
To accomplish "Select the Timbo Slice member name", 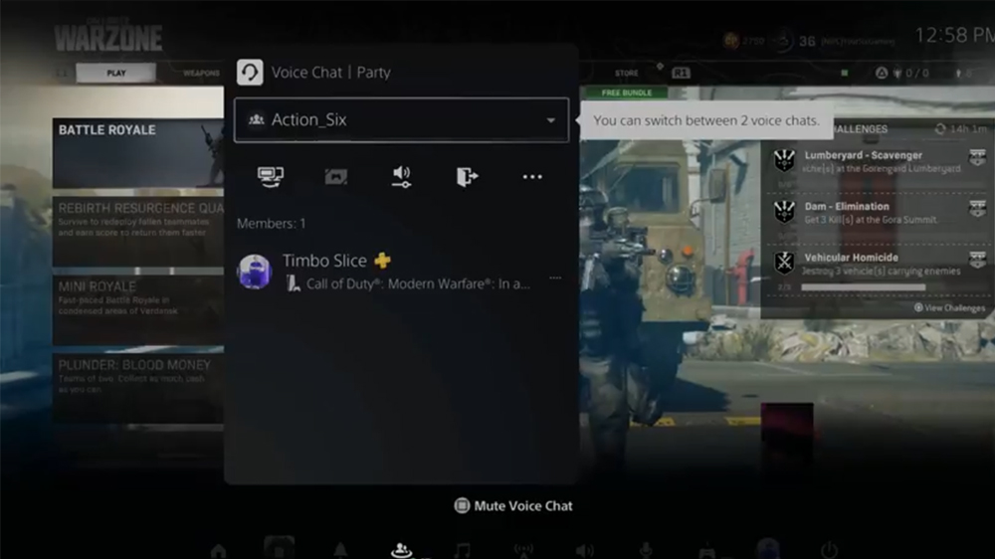I will [x=324, y=261].
